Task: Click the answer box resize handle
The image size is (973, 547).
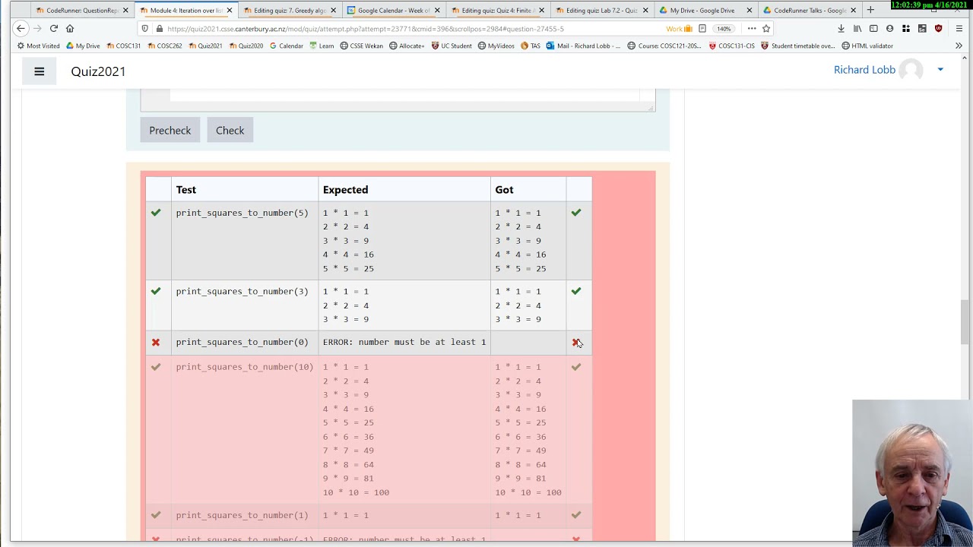Action: click(651, 108)
